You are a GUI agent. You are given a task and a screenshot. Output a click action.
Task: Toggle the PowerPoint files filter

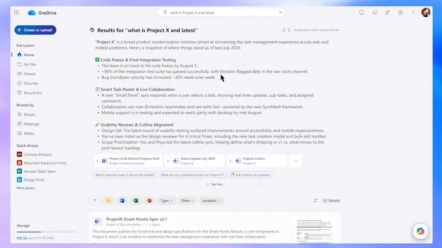point(149,201)
